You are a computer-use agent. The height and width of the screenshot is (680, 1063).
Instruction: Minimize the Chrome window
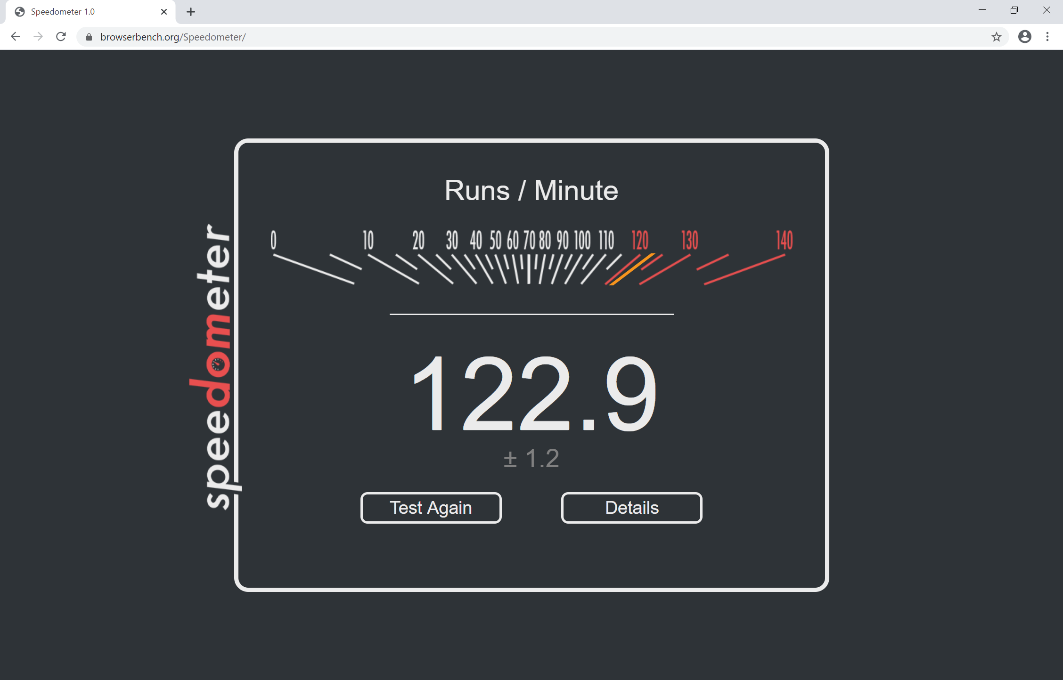point(982,10)
